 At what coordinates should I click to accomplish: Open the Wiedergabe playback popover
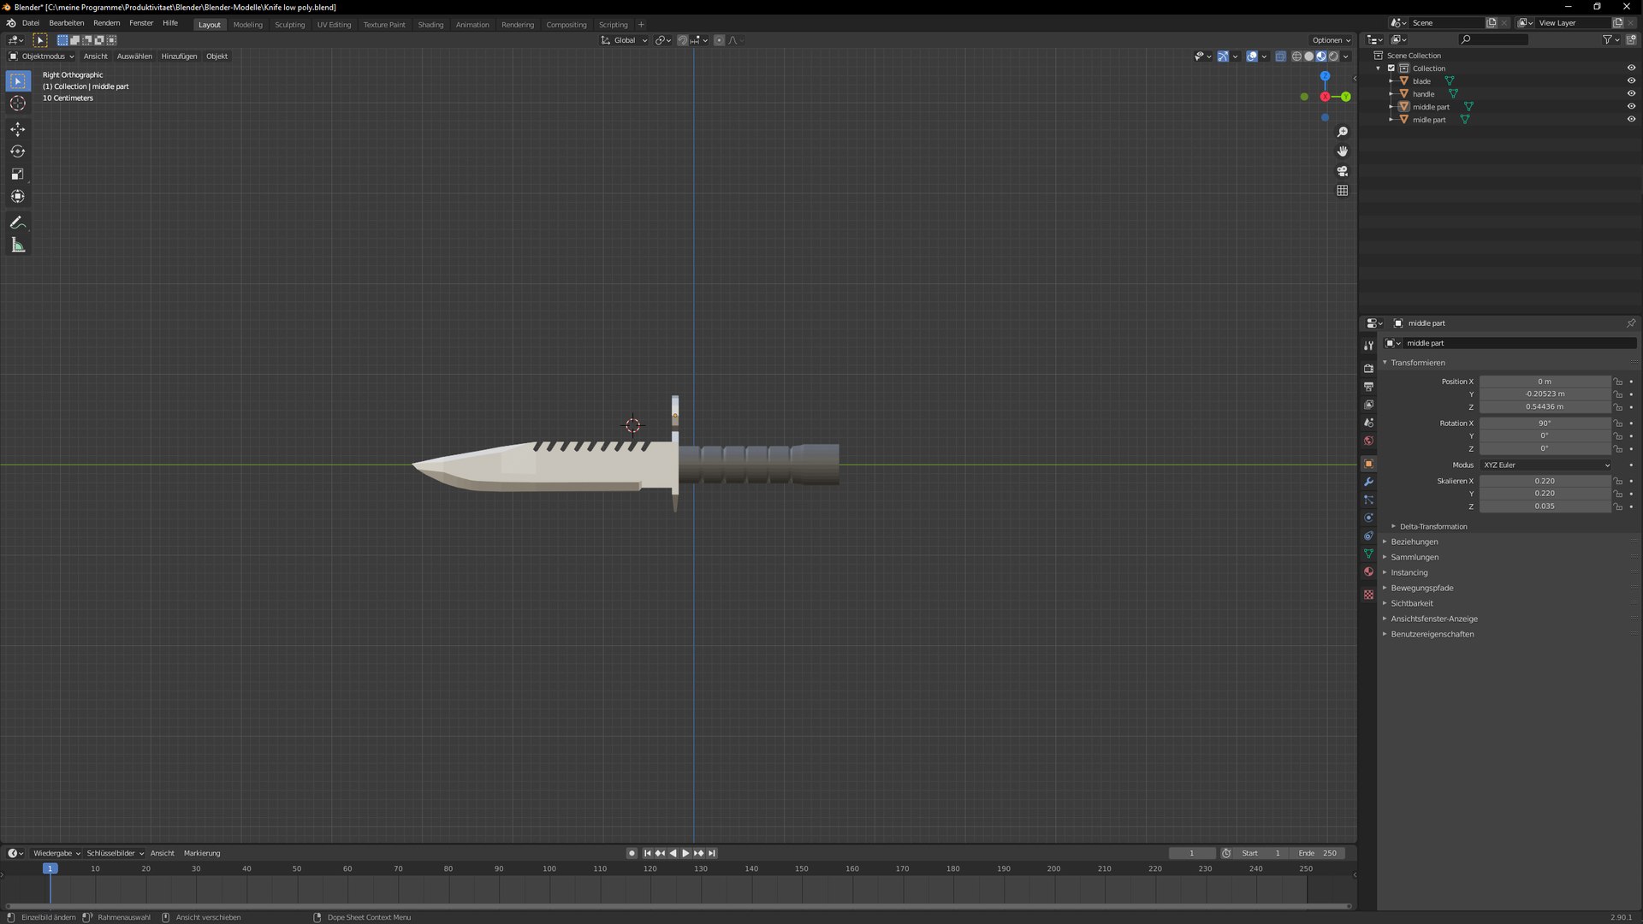coord(56,853)
